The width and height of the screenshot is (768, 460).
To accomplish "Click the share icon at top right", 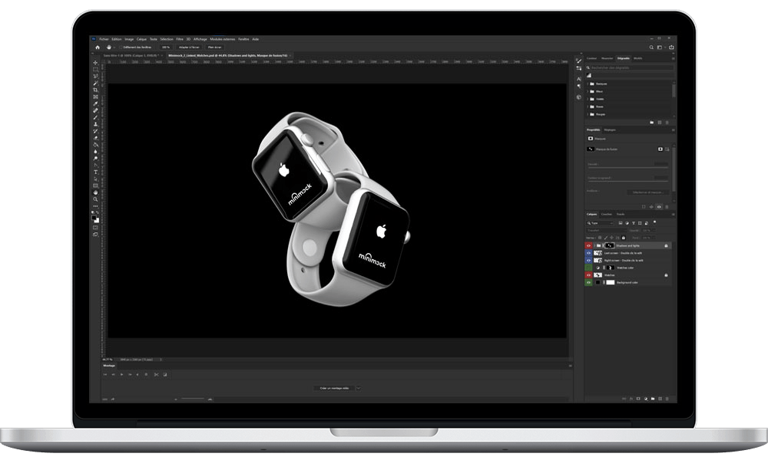I will pyautogui.click(x=671, y=48).
